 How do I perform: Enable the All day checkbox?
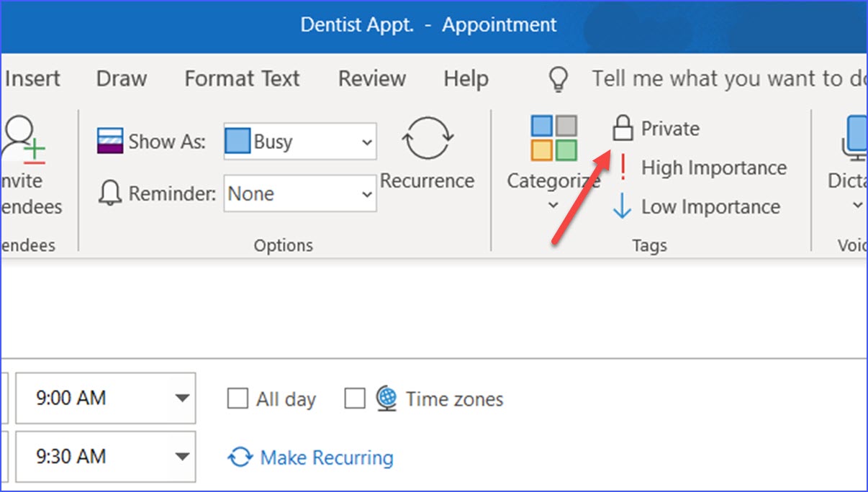coord(238,398)
